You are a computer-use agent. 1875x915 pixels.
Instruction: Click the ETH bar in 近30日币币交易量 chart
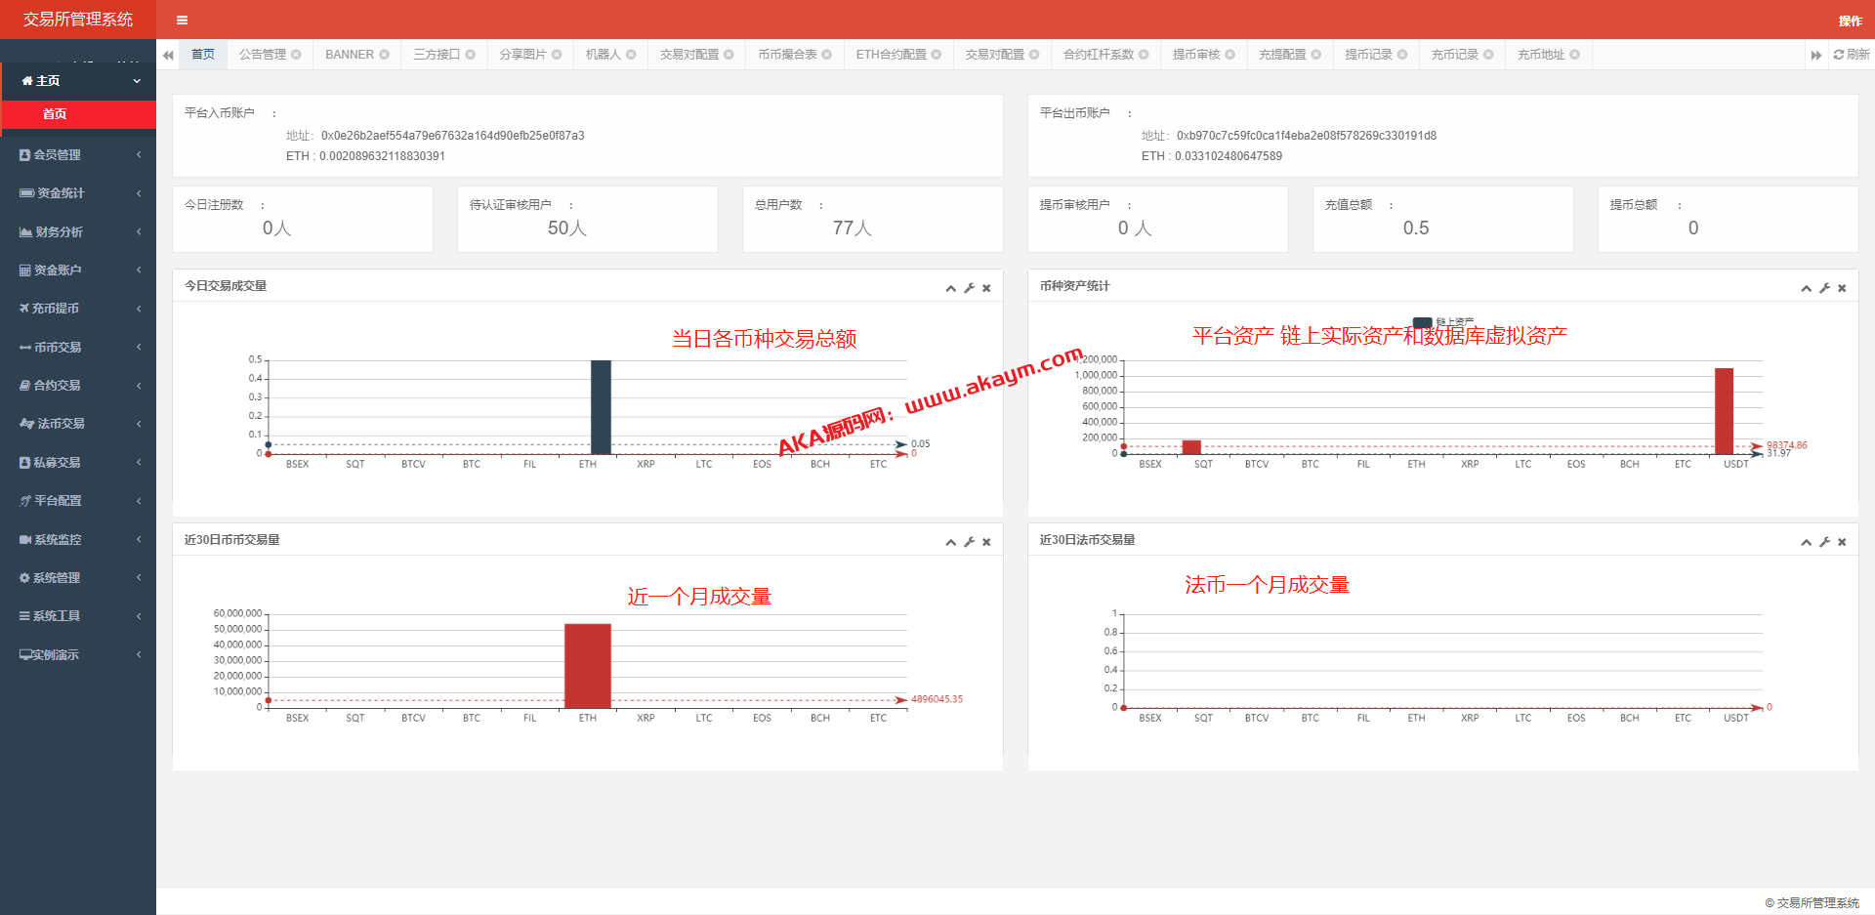point(587,665)
